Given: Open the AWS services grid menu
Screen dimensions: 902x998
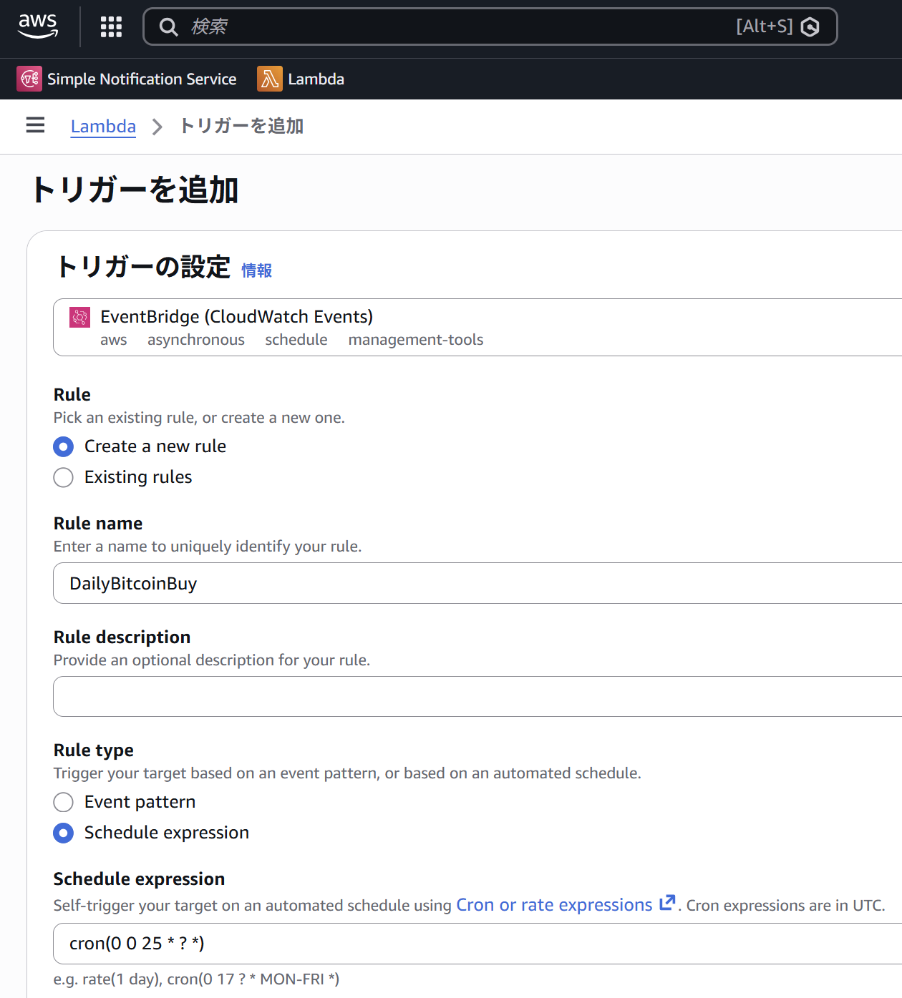Looking at the screenshot, I should coord(111,26).
